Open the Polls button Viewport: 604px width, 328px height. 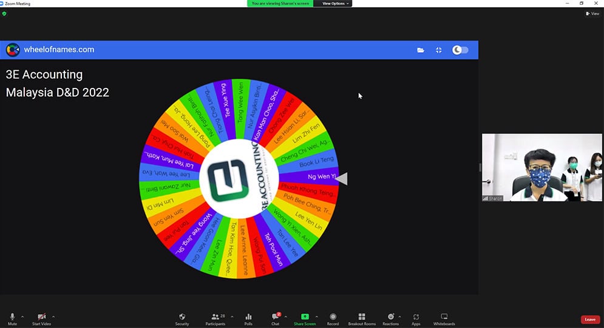tap(248, 319)
